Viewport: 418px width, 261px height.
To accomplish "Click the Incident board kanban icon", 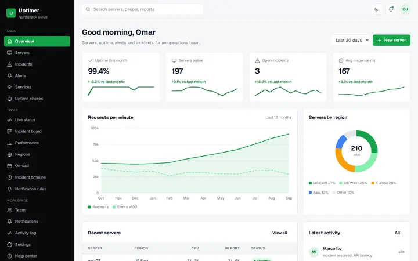I will click(x=10, y=131).
